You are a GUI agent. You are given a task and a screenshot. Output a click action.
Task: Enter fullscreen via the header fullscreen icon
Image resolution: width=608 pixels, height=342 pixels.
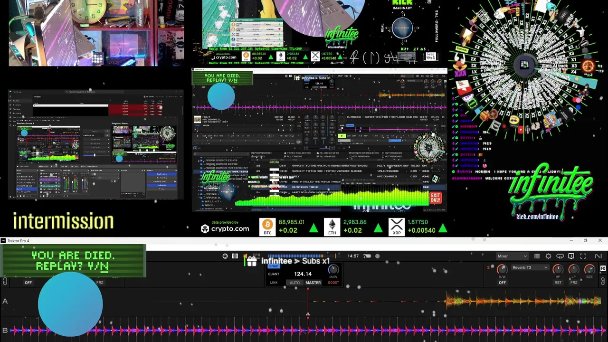click(x=583, y=256)
